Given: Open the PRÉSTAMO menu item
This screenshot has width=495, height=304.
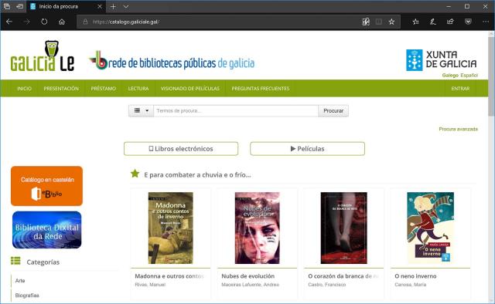Looking at the screenshot, I should click(104, 89).
